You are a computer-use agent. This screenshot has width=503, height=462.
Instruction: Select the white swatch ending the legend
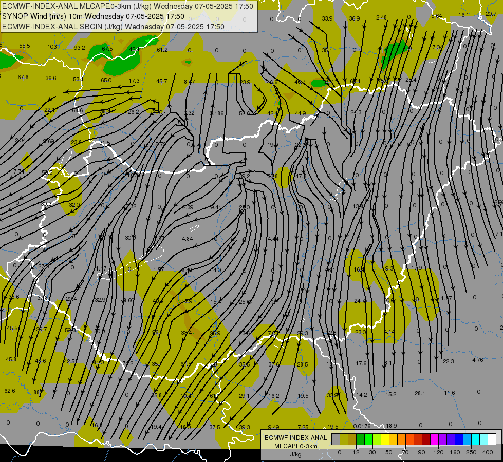point(492,439)
